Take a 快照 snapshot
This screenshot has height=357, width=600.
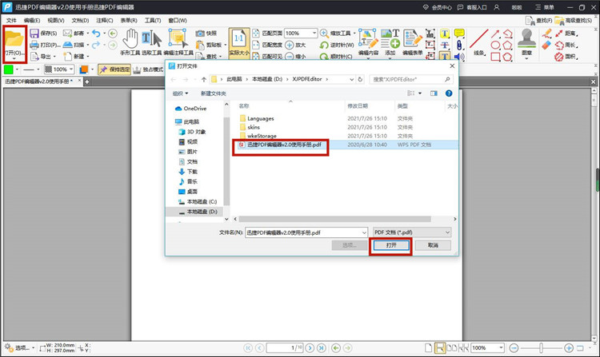(206, 34)
